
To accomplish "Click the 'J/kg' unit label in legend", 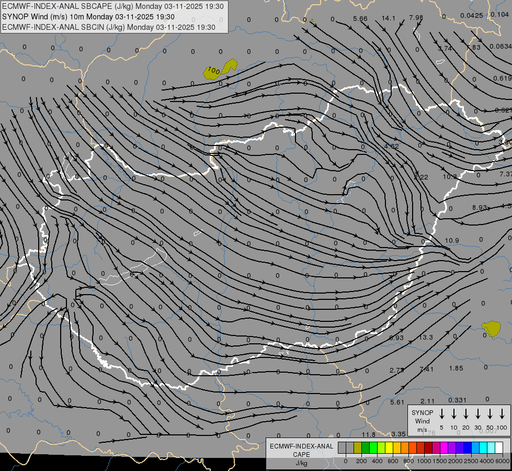I will [301, 463].
